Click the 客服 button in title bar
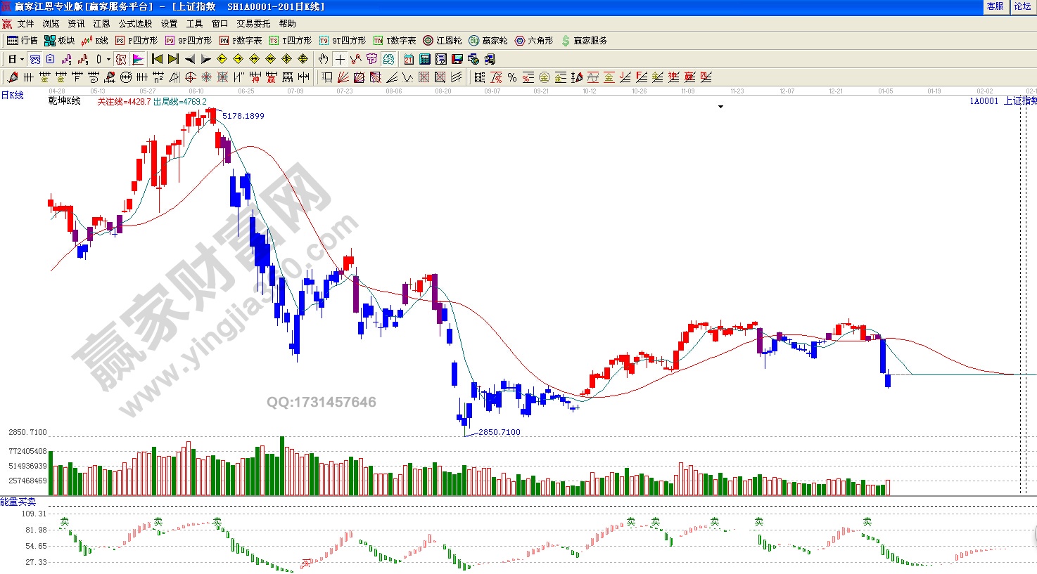 click(x=995, y=6)
